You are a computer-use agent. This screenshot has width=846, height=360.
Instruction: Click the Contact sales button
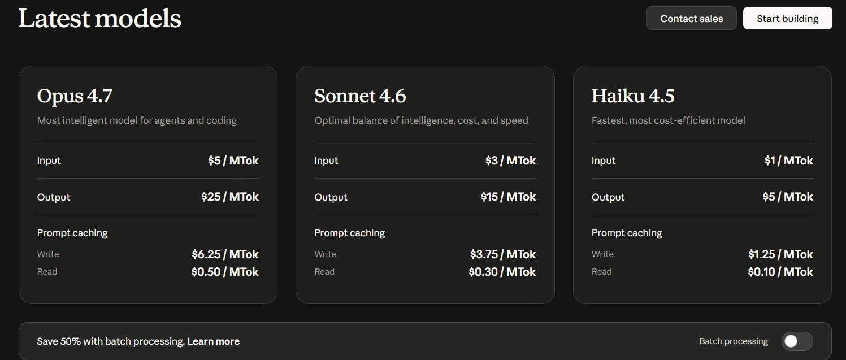(x=691, y=19)
